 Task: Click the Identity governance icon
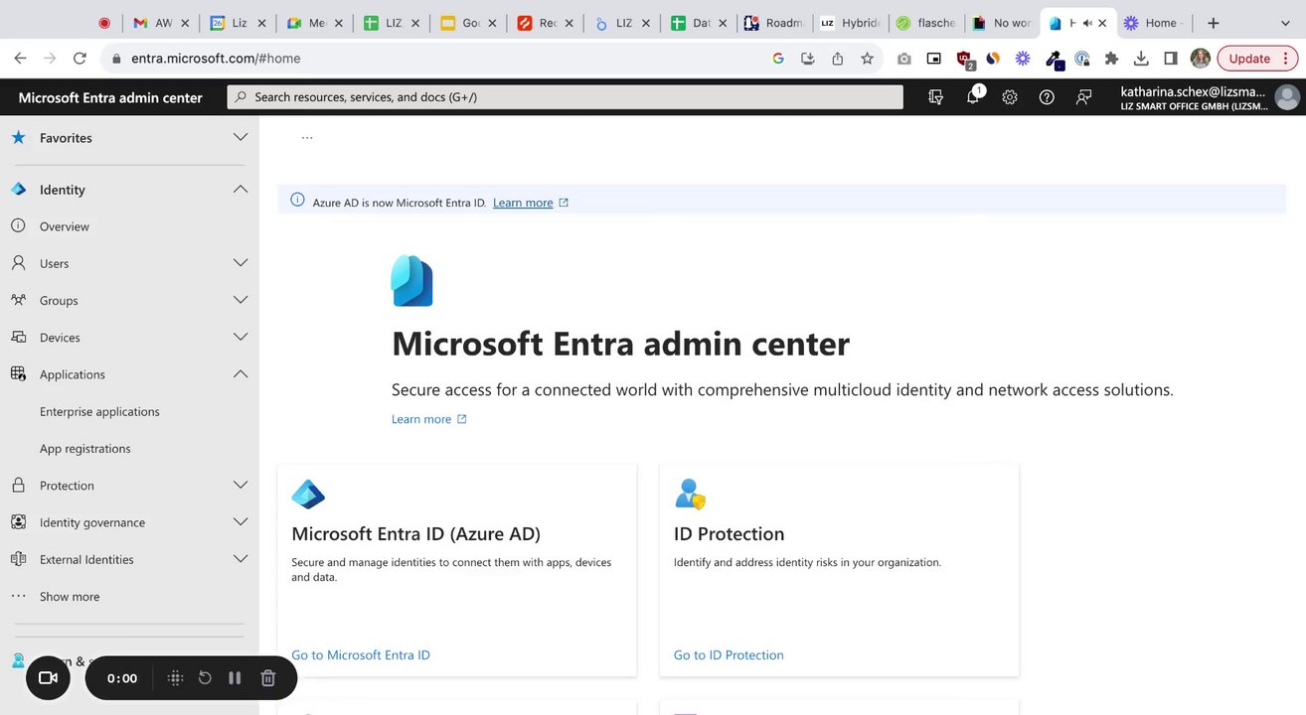[18, 522]
